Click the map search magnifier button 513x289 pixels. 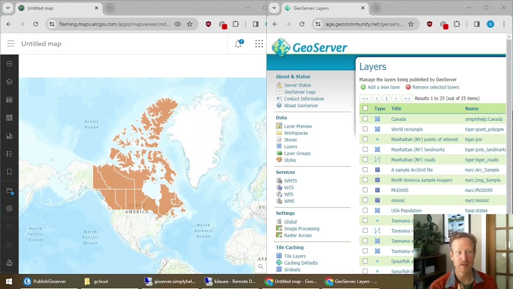[x=261, y=267]
